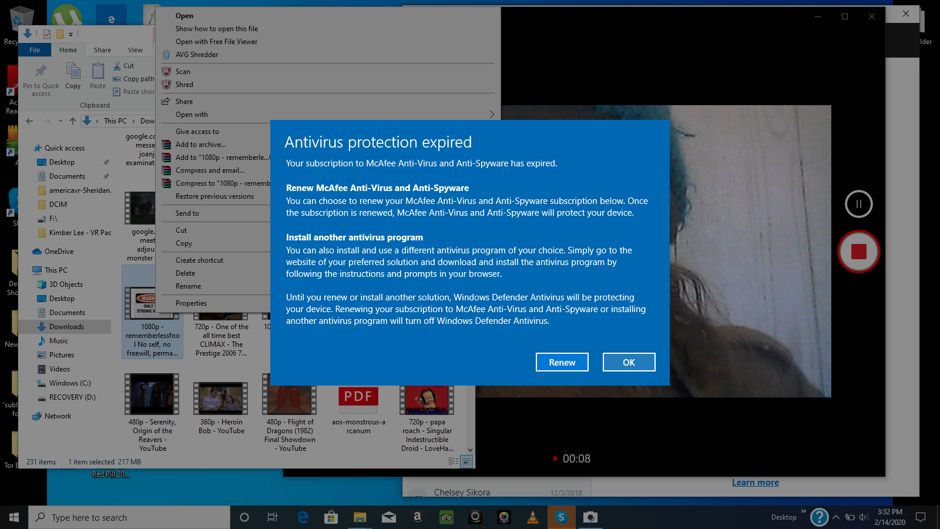Switch to the Share ribbon tab
Screen dimensions: 940x529
pos(102,50)
